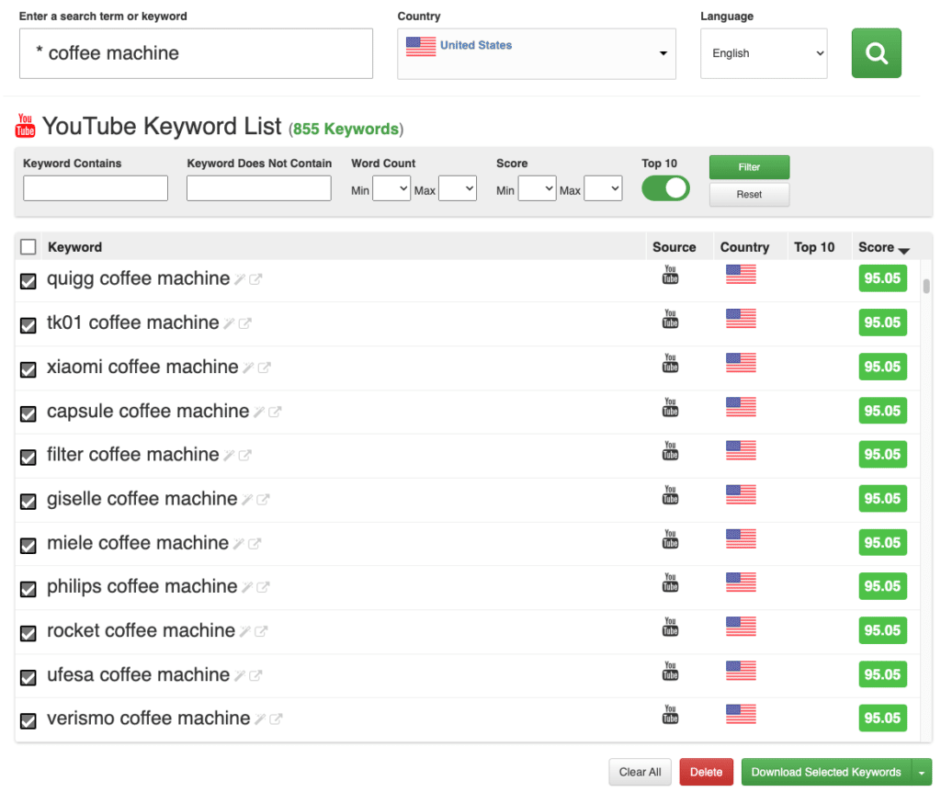Open Score Max dropdown

(603, 188)
